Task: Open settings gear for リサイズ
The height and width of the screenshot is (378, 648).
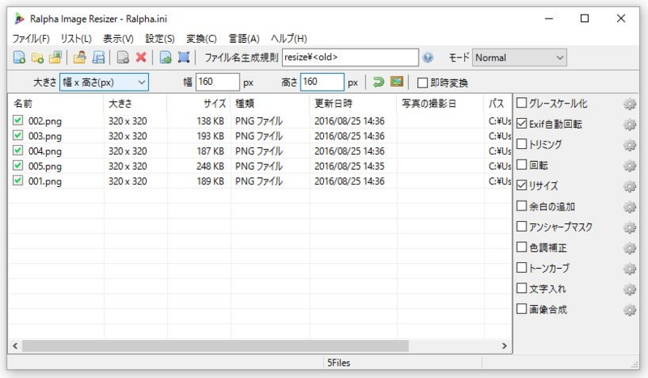Action: 630,187
